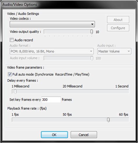Click the Playback frame rate slider handle

coord(108,120)
